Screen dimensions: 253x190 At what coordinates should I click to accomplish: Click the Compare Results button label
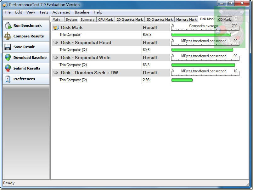[x=29, y=36]
